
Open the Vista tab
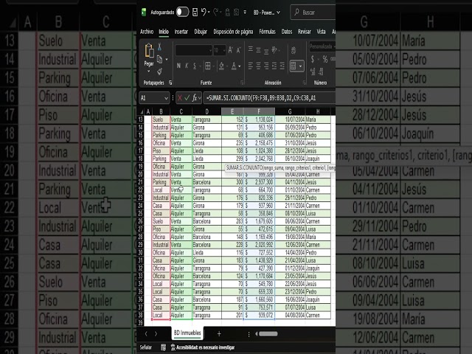click(322, 32)
